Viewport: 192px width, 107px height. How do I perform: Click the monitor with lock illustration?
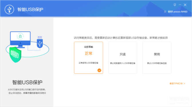pos(20,39)
